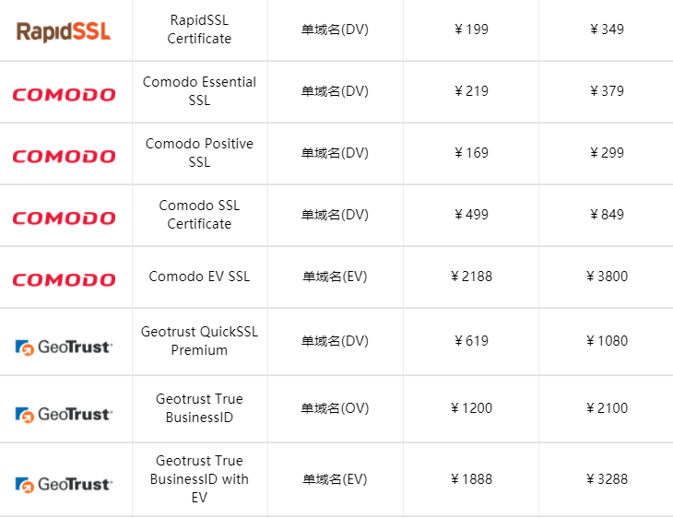Click the ¥3800 price for Comodo EV SSL
Image resolution: width=673 pixels, height=518 pixels.
[607, 277]
